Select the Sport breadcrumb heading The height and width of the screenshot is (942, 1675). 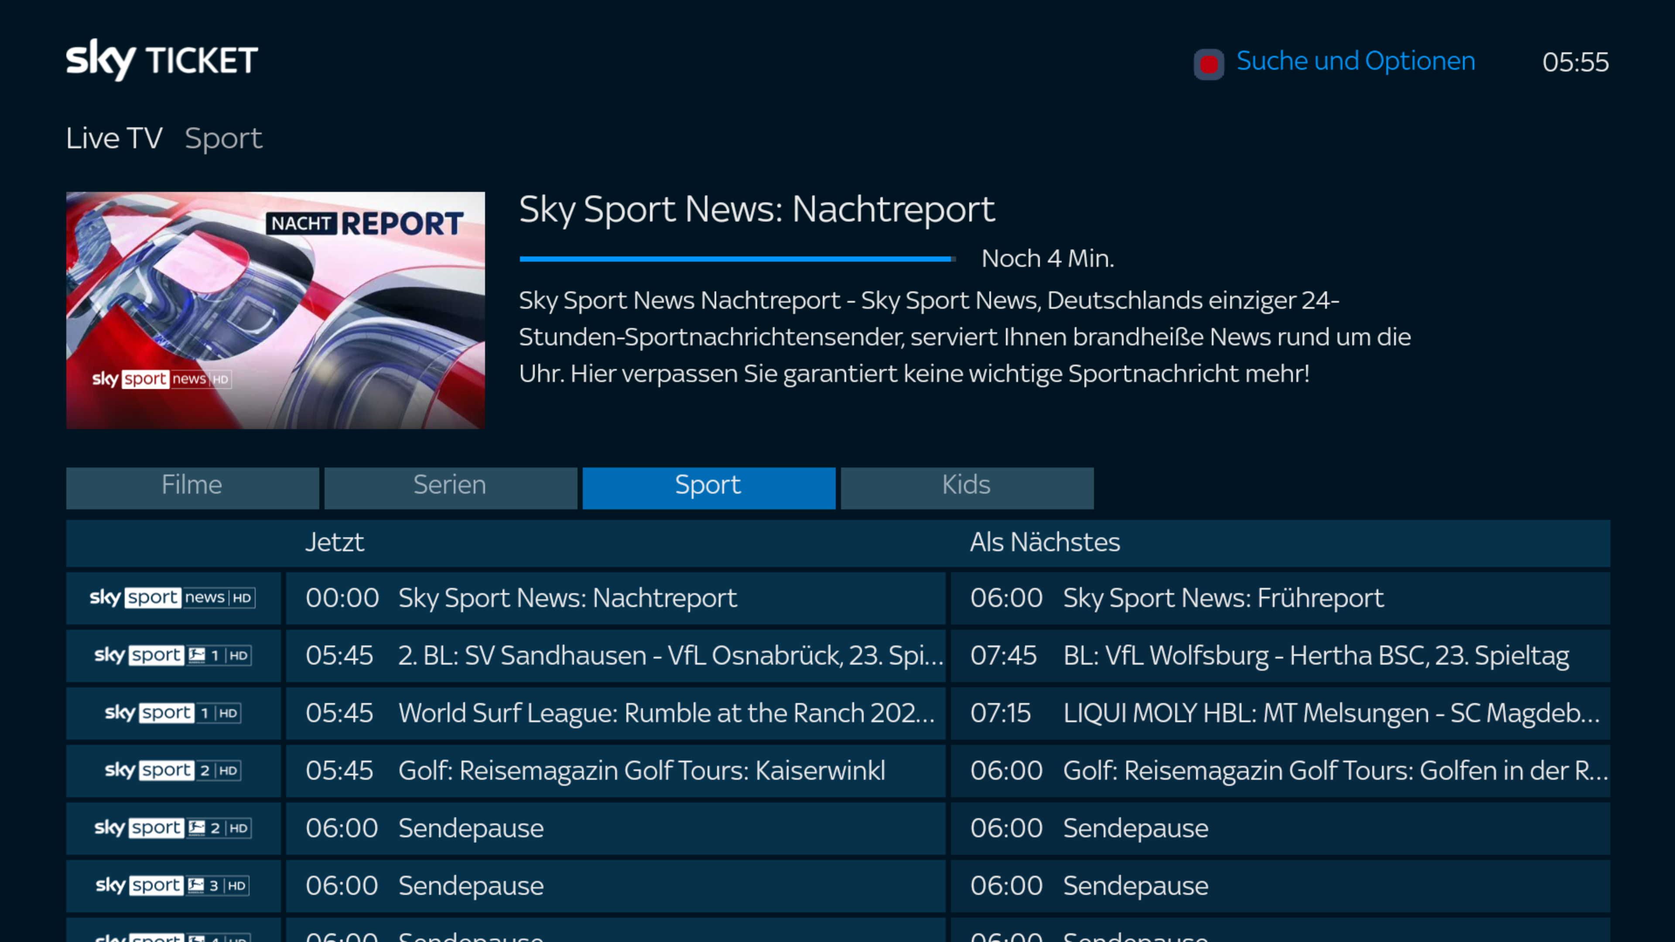(x=224, y=139)
